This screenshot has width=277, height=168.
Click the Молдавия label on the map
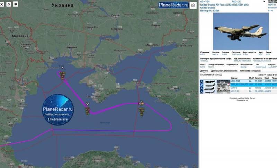point(20,36)
